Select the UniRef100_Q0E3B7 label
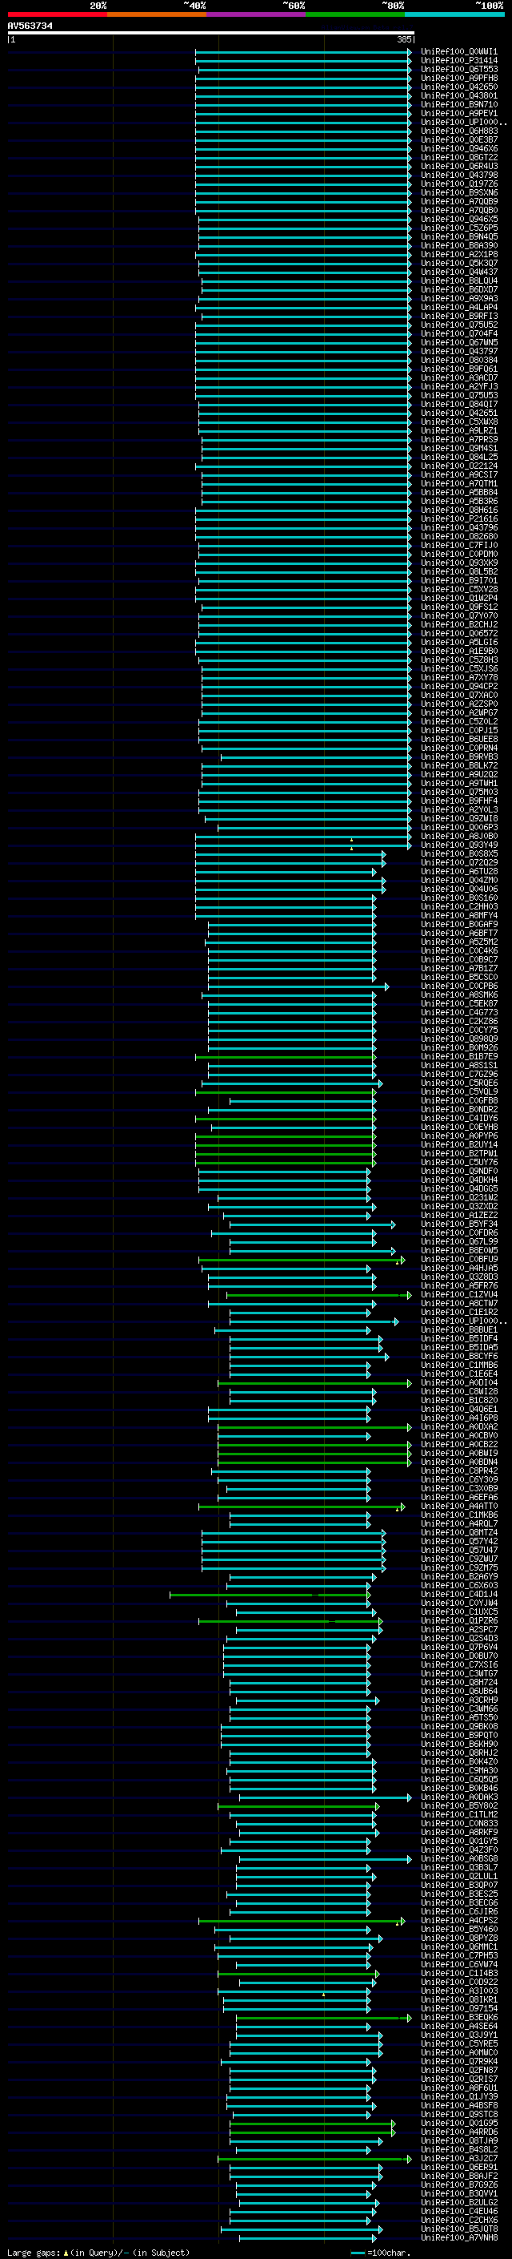The width and height of the screenshot is (512, 2259). click(x=458, y=140)
